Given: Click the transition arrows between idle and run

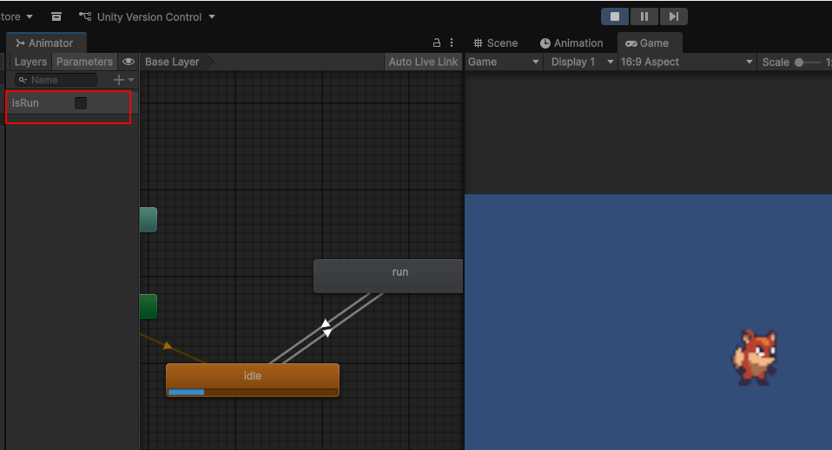Looking at the screenshot, I should [x=327, y=328].
